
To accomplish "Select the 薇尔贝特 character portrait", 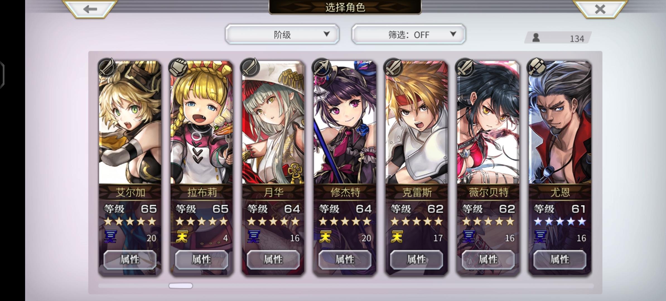I will (488, 123).
